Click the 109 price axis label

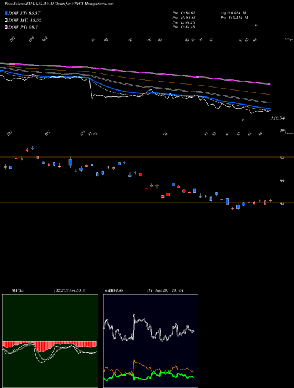(x=283, y=130)
